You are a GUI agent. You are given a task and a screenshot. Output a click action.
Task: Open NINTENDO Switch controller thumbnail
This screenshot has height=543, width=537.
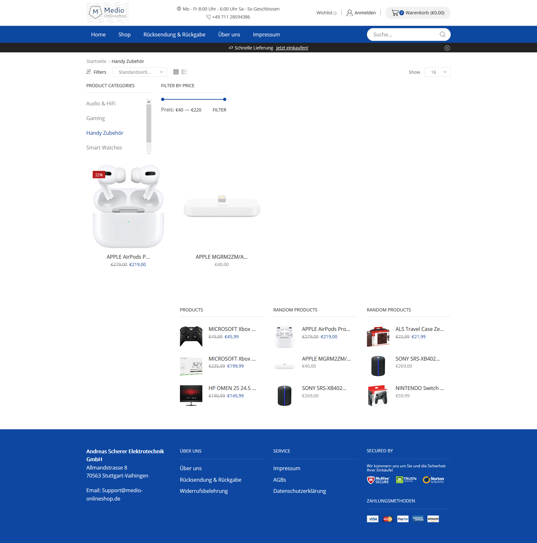[x=378, y=395]
